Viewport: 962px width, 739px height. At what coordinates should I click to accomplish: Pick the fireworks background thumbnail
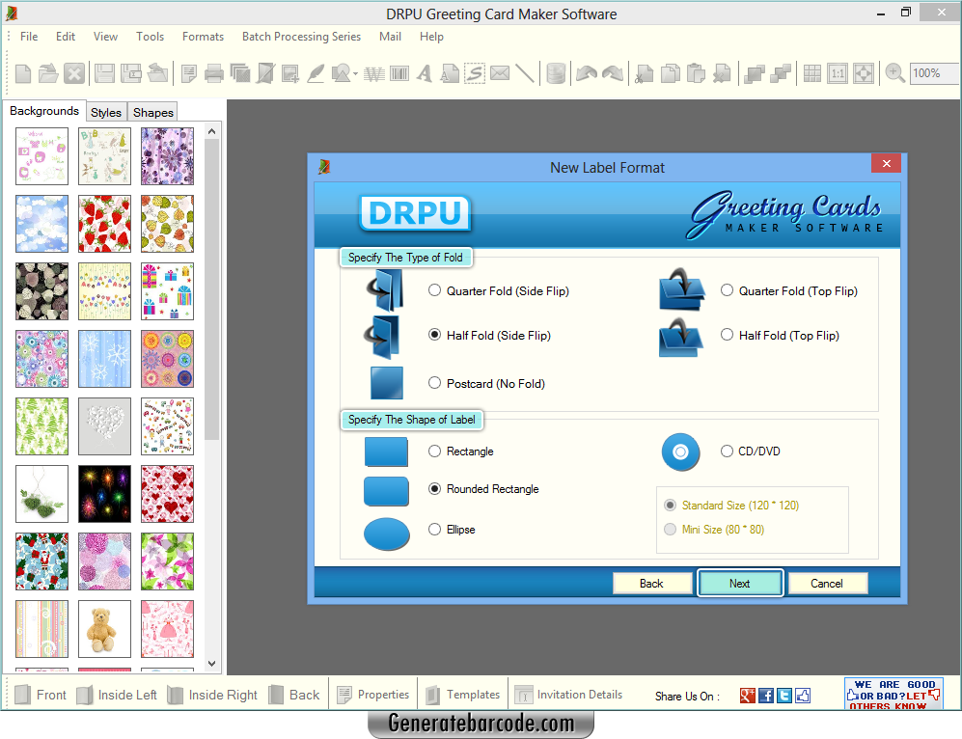[x=104, y=494]
